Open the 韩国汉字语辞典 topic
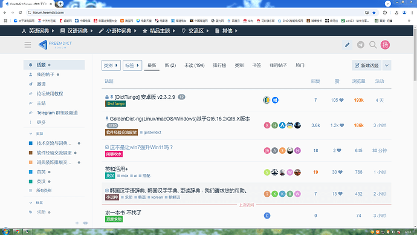 pos(179,191)
